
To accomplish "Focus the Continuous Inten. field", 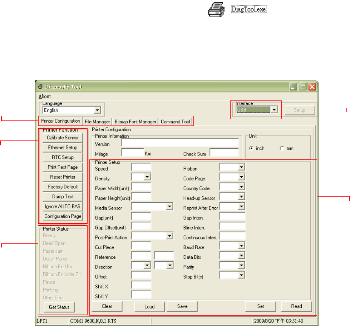I will click(x=232, y=236).
